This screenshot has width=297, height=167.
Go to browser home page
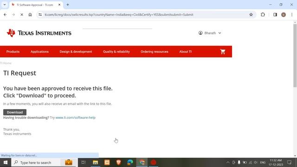pos(30,14)
